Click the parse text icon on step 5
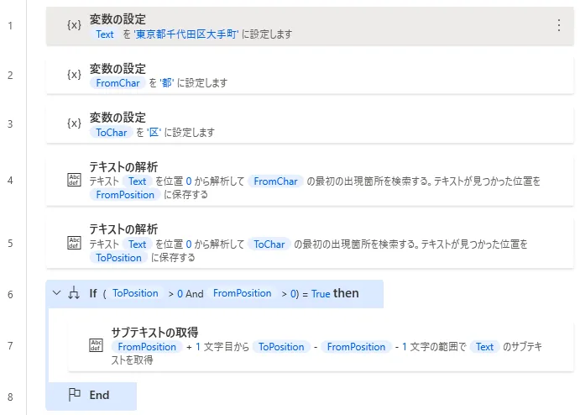The image size is (580, 415). click(x=74, y=243)
